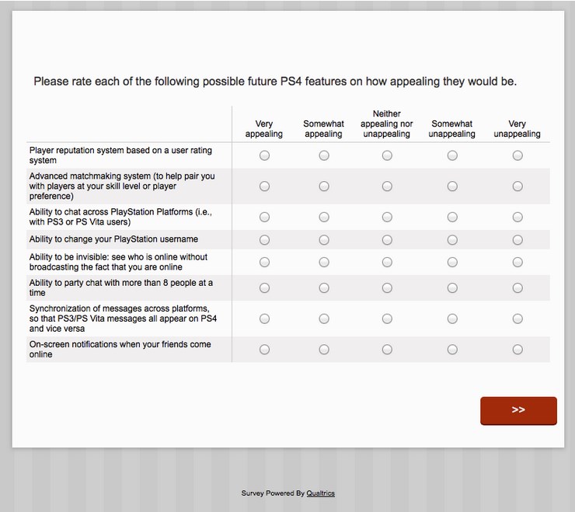Rate party chat with 8+ people Very appealing
The height and width of the screenshot is (512, 575).
pos(264,288)
